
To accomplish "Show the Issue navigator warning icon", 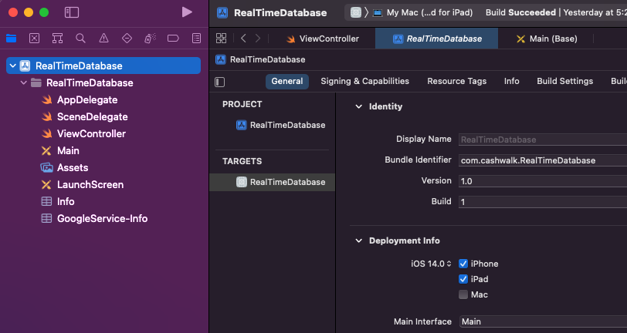I will click(103, 38).
